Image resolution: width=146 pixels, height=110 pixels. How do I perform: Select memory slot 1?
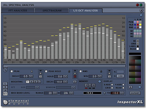(x=86, y=85)
